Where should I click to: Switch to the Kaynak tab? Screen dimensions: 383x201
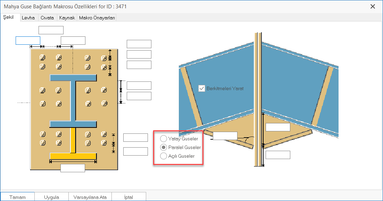(x=67, y=18)
